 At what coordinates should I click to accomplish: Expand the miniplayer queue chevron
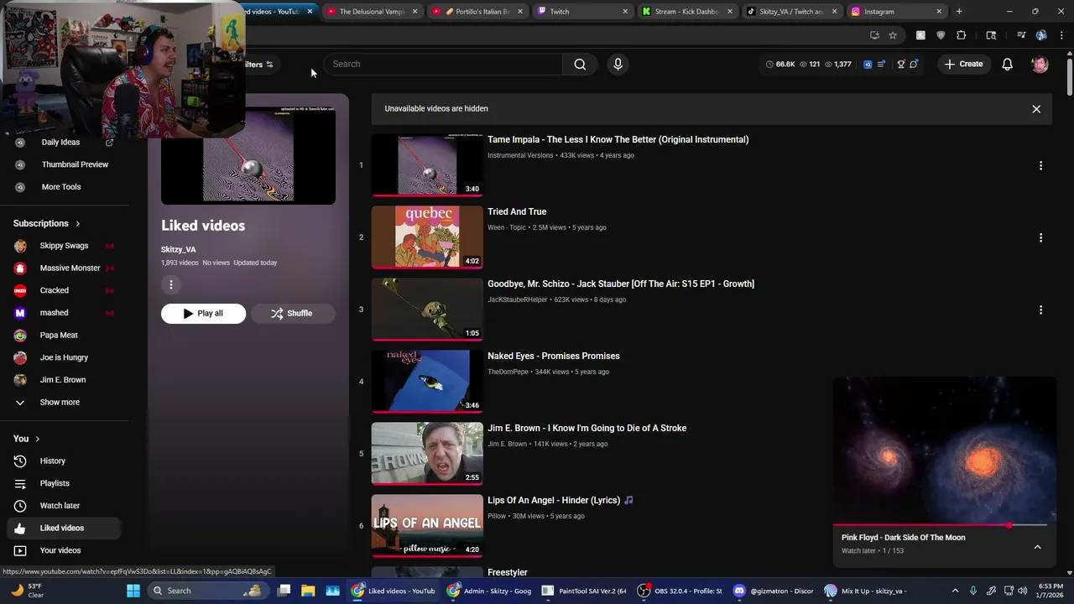(1037, 547)
